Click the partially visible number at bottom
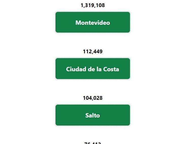The width and height of the screenshot is (186, 144). pos(93,143)
